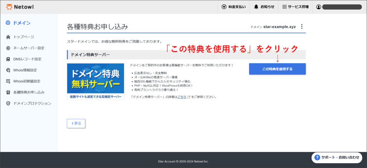The width and height of the screenshot is (367, 168).
Task: Click the 有料プランへラクラク乗り換え text
Action: pos(156,90)
